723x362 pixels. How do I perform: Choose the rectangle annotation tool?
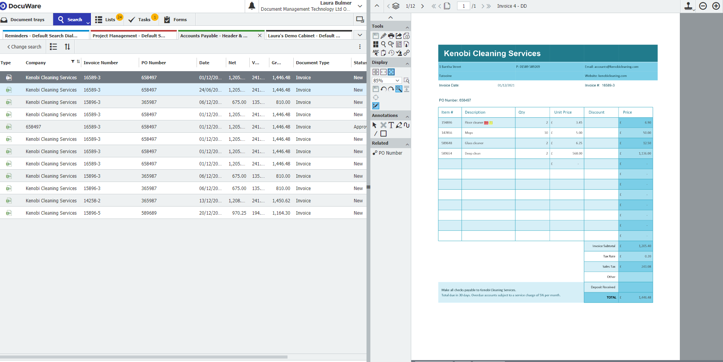point(383,133)
